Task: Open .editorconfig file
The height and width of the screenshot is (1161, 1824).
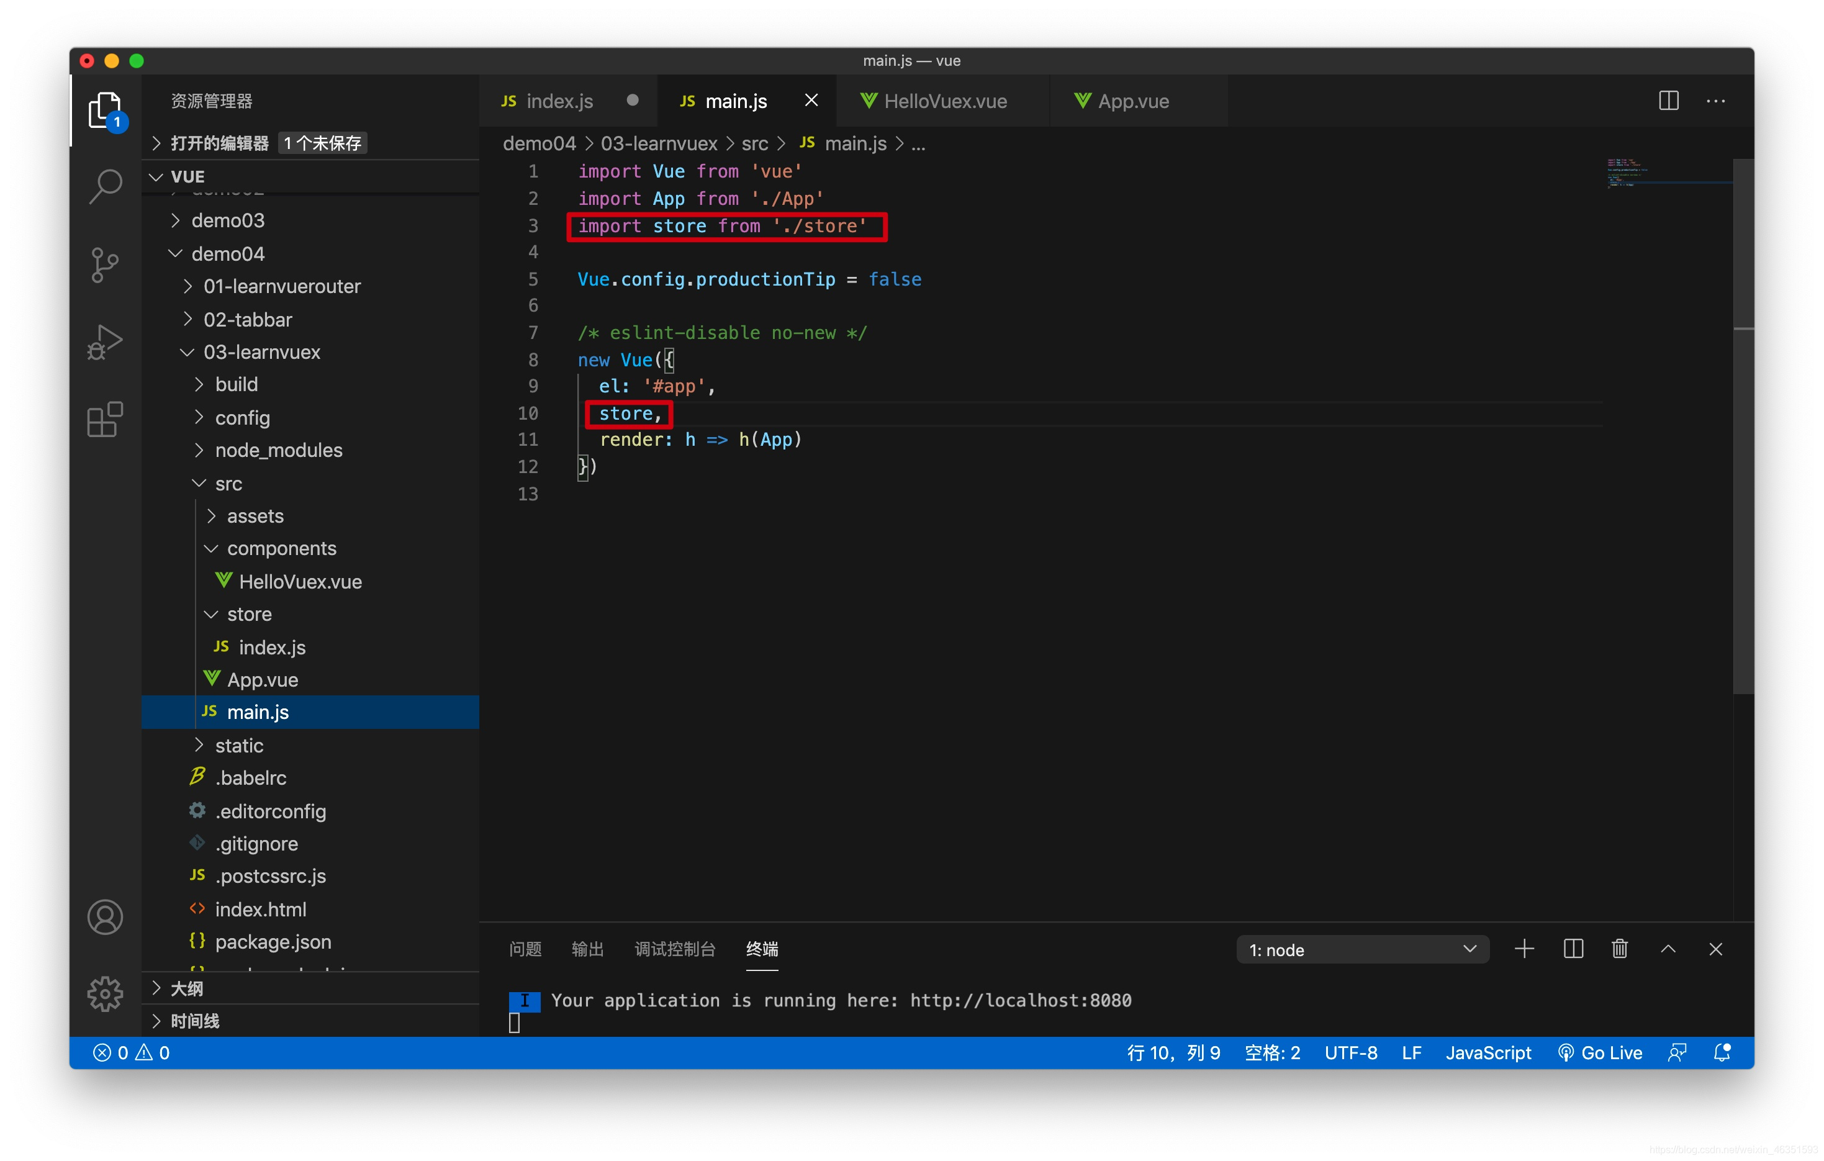Action: coord(310,811)
